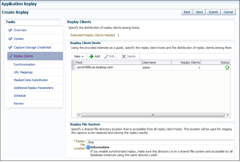
Task: Click the Replay Clients checkmark icon
Action: (x=10, y=56)
